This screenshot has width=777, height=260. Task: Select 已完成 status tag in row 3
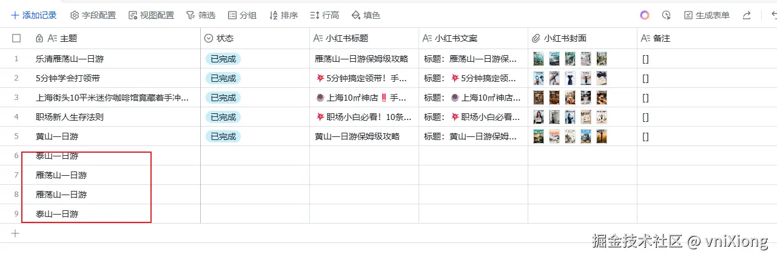click(x=223, y=98)
